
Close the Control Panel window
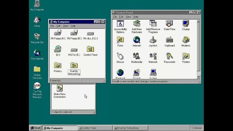click(x=198, y=13)
